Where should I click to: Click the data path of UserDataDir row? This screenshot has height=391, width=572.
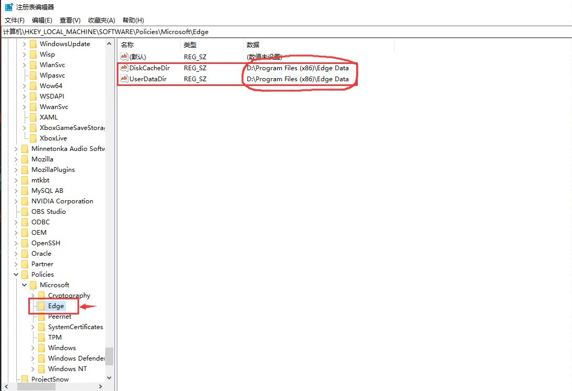click(x=298, y=79)
